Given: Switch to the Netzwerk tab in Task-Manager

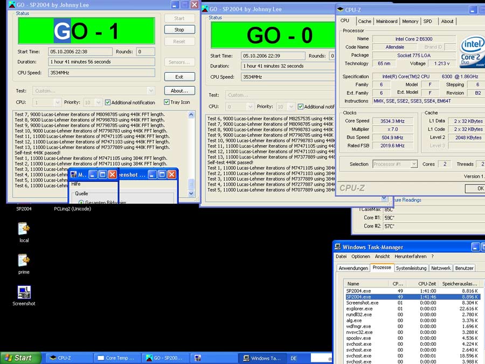Looking at the screenshot, I should pyautogui.click(x=441, y=268).
